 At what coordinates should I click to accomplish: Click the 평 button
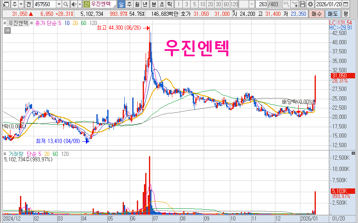[x=345, y=14]
